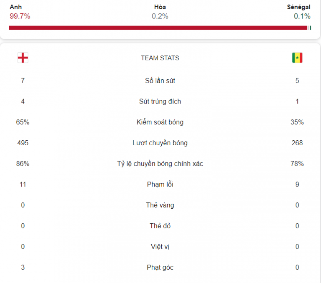The height and width of the screenshot is (283, 321).
Task: Click the red win probability bar
Action: click(x=158, y=28)
